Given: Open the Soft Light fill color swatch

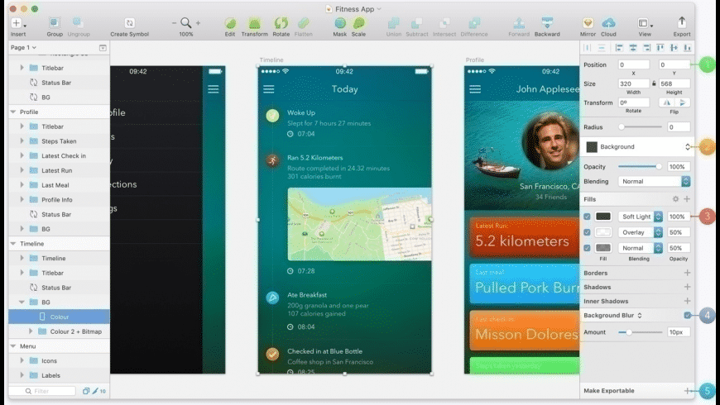Looking at the screenshot, I should tap(603, 217).
